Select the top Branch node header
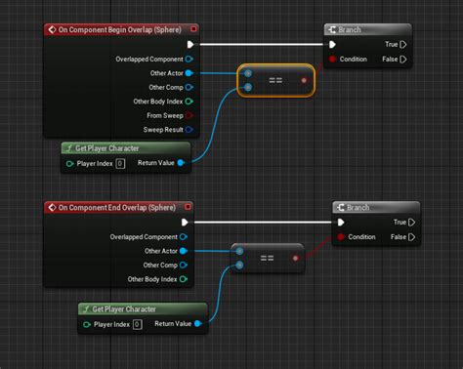The height and width of the screenshot is (369, 463). click(x=368, y=29)
